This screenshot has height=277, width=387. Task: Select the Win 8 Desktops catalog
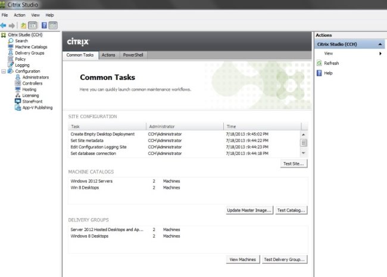[x=188, y=188]
